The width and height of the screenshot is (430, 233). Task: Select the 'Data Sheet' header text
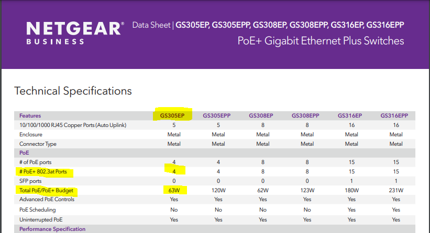tap(151, 25)
